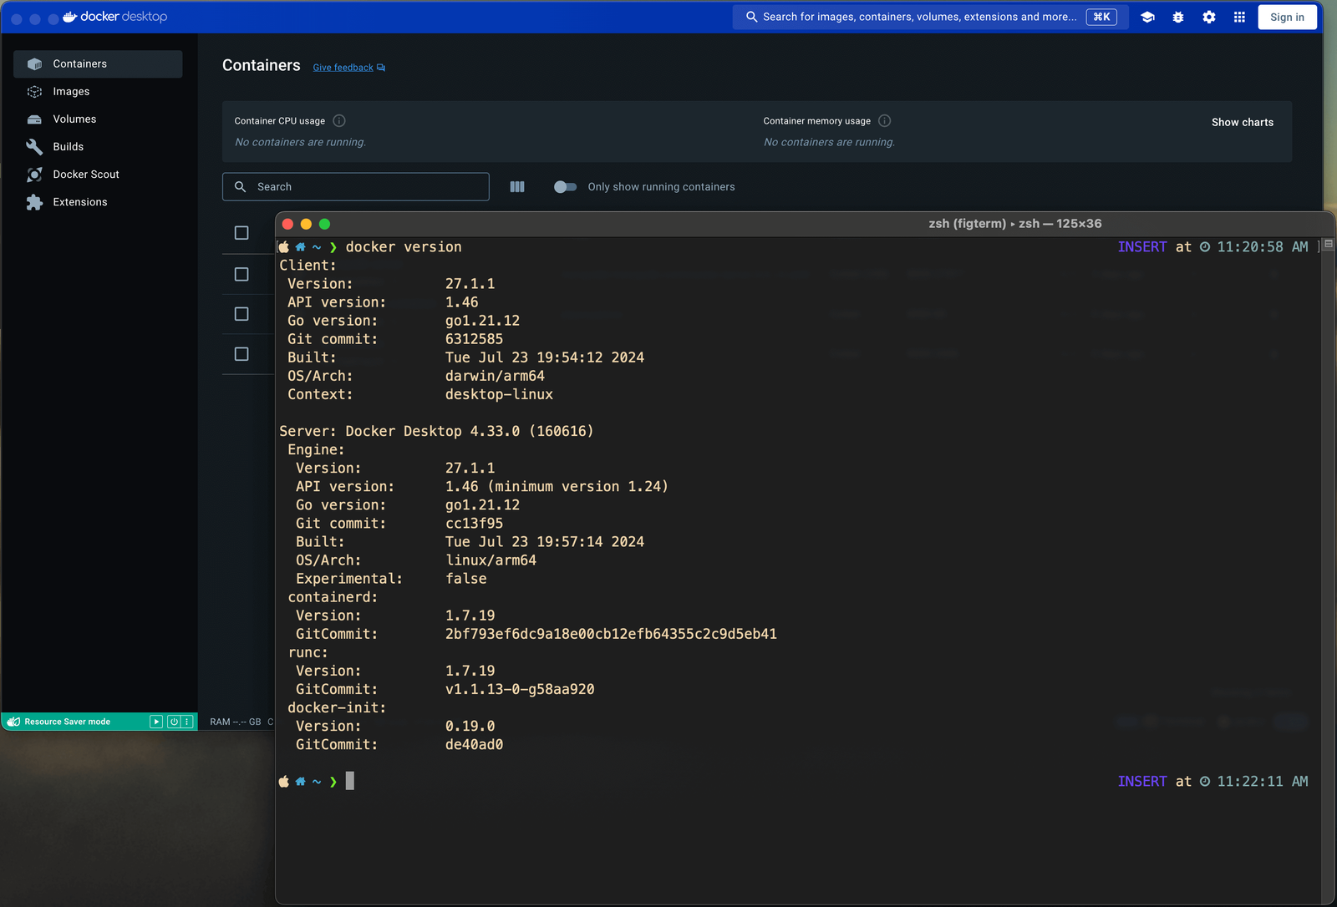
Task: Click the info icon beside Container CPU usage
Action: coord(338,120)
